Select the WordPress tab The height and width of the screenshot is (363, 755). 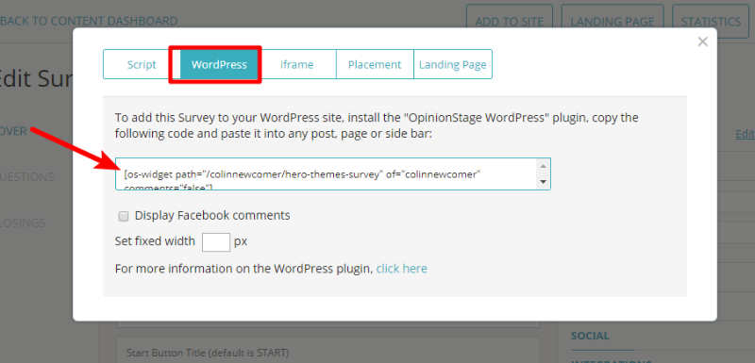pyautogui.click(x=219, y=64)
